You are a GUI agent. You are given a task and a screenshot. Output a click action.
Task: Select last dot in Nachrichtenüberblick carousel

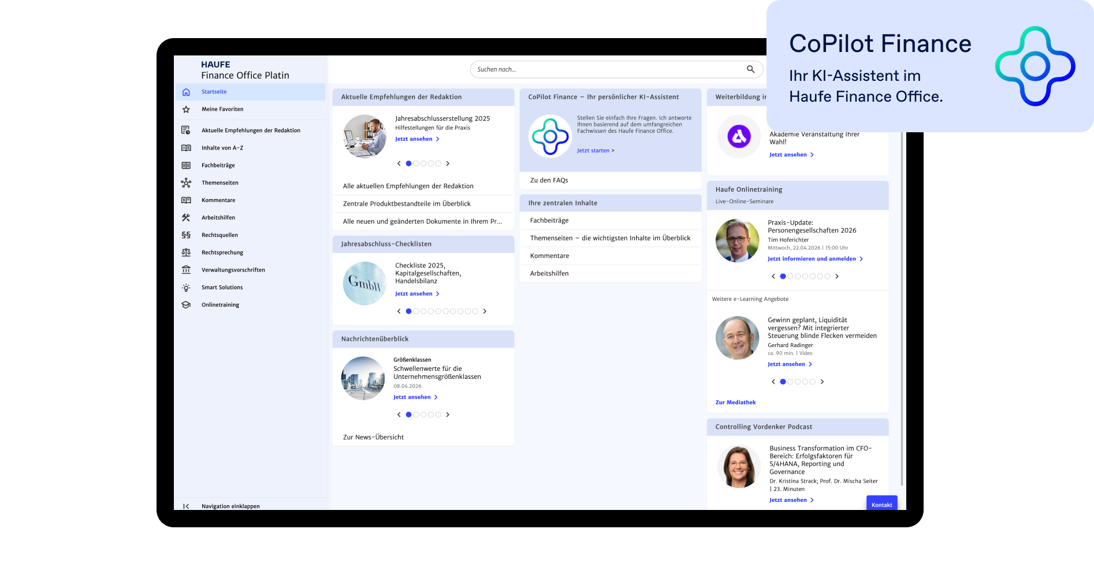point(438,415)
